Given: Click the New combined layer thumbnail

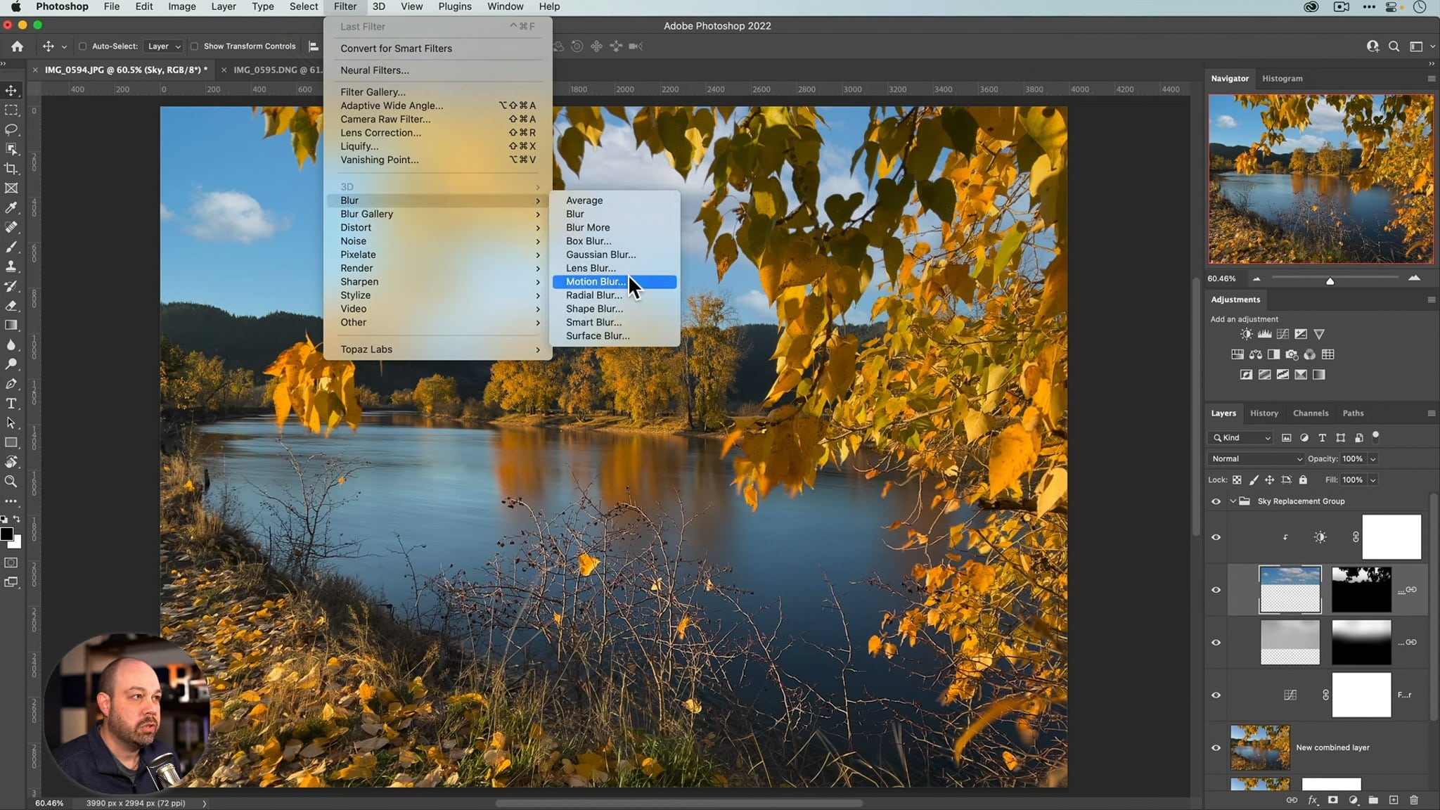Looking at the screenshot, I should pyautogui.click(x=1261, y=747).
